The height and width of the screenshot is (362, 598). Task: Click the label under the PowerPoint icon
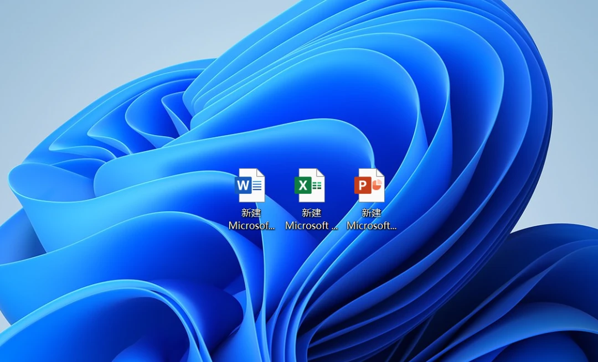coord(371,219)
